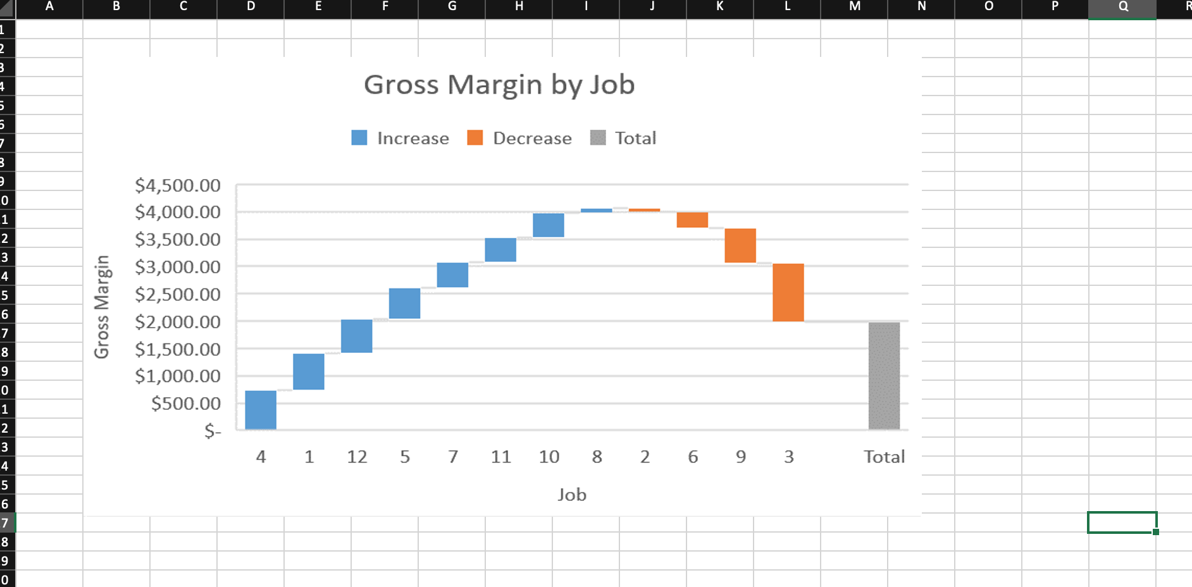The width and height of the screenshot is (1192, 587).
Task: Click the 'Total' category label on x-axis
Action: 884,456
